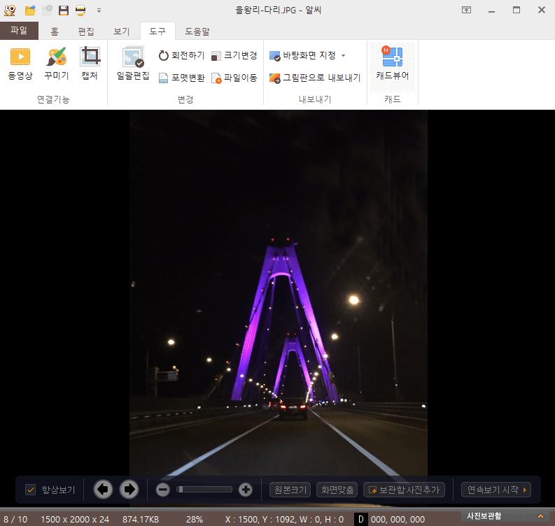Select the 도구 tab
The height and width of the screenshot is (526, 555).
[x=157, y=31]
